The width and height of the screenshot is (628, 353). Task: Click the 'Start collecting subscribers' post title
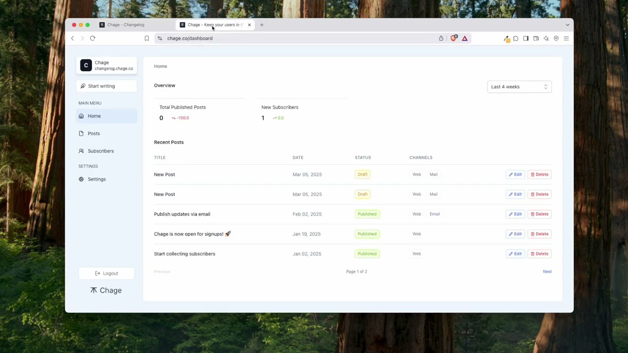point(184,254)
